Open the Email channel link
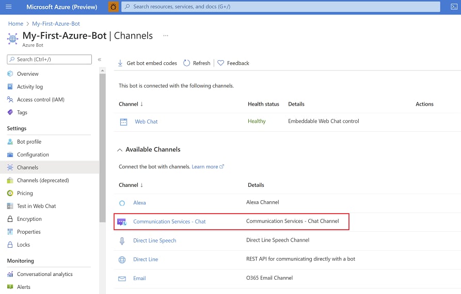The width and height of the screenshot is (461, 294). [x=139, y=278]
